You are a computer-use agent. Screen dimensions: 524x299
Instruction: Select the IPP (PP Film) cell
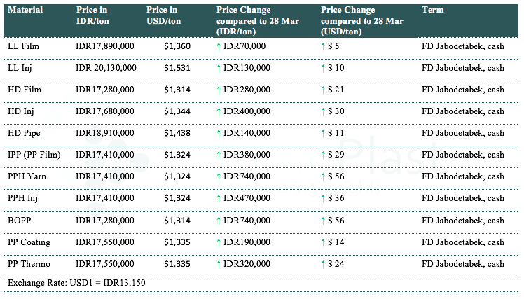click(34, 155)
